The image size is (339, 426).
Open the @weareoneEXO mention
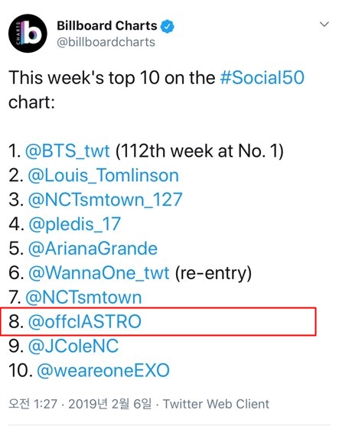point(103,371)
